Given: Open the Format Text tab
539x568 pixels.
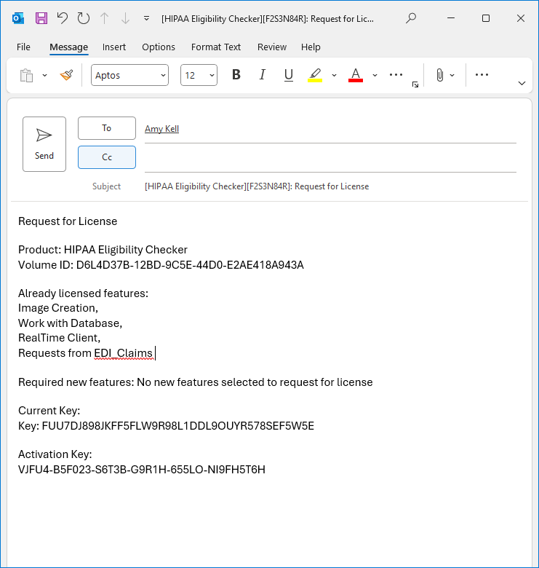Looking at the screenshot, I should point(216,47).
